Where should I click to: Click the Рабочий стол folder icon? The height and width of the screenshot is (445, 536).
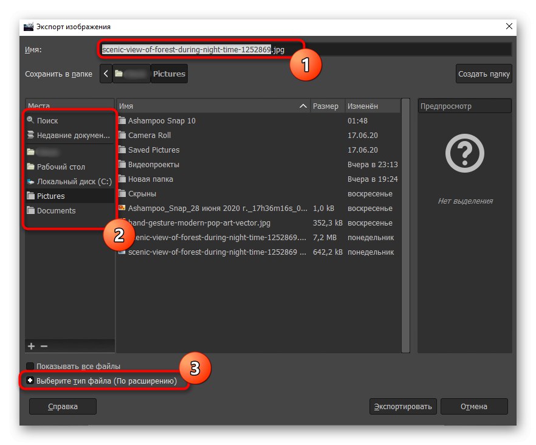pos(30,166)
